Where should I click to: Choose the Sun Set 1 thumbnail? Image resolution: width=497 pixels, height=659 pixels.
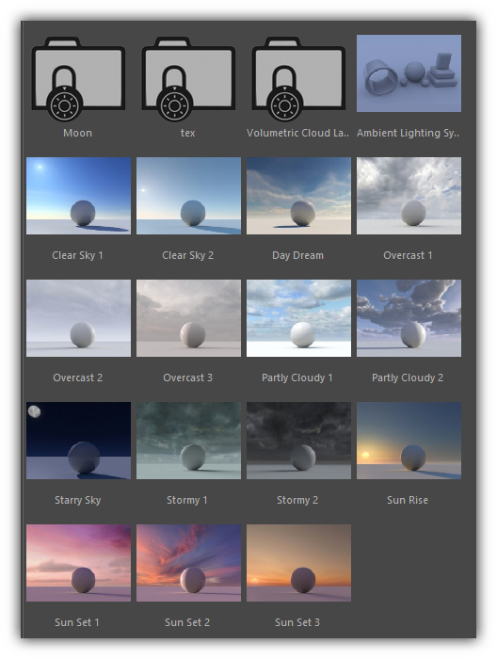pos(78,563)
